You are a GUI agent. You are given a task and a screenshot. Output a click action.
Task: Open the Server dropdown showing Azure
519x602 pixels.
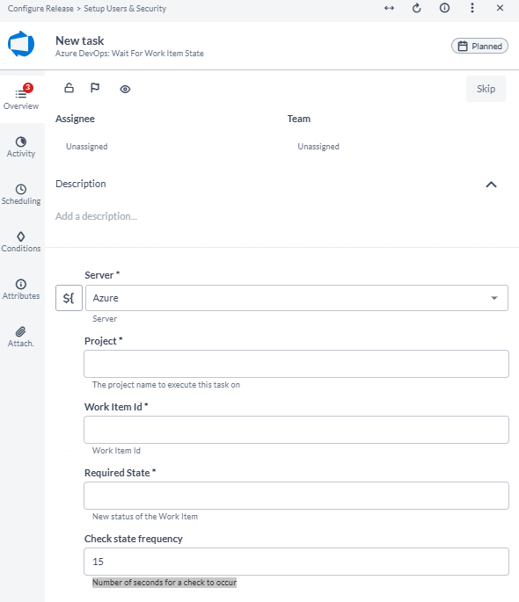tap(296, 298)
